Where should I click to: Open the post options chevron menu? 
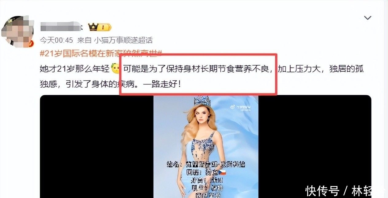368,18
